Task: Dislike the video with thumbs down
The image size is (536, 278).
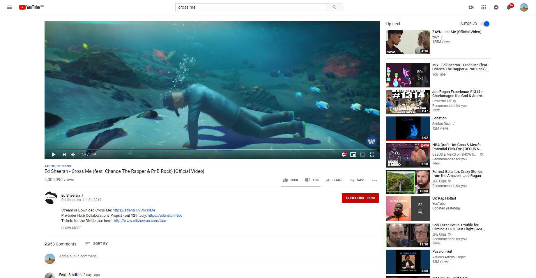Action: [312, 180]
